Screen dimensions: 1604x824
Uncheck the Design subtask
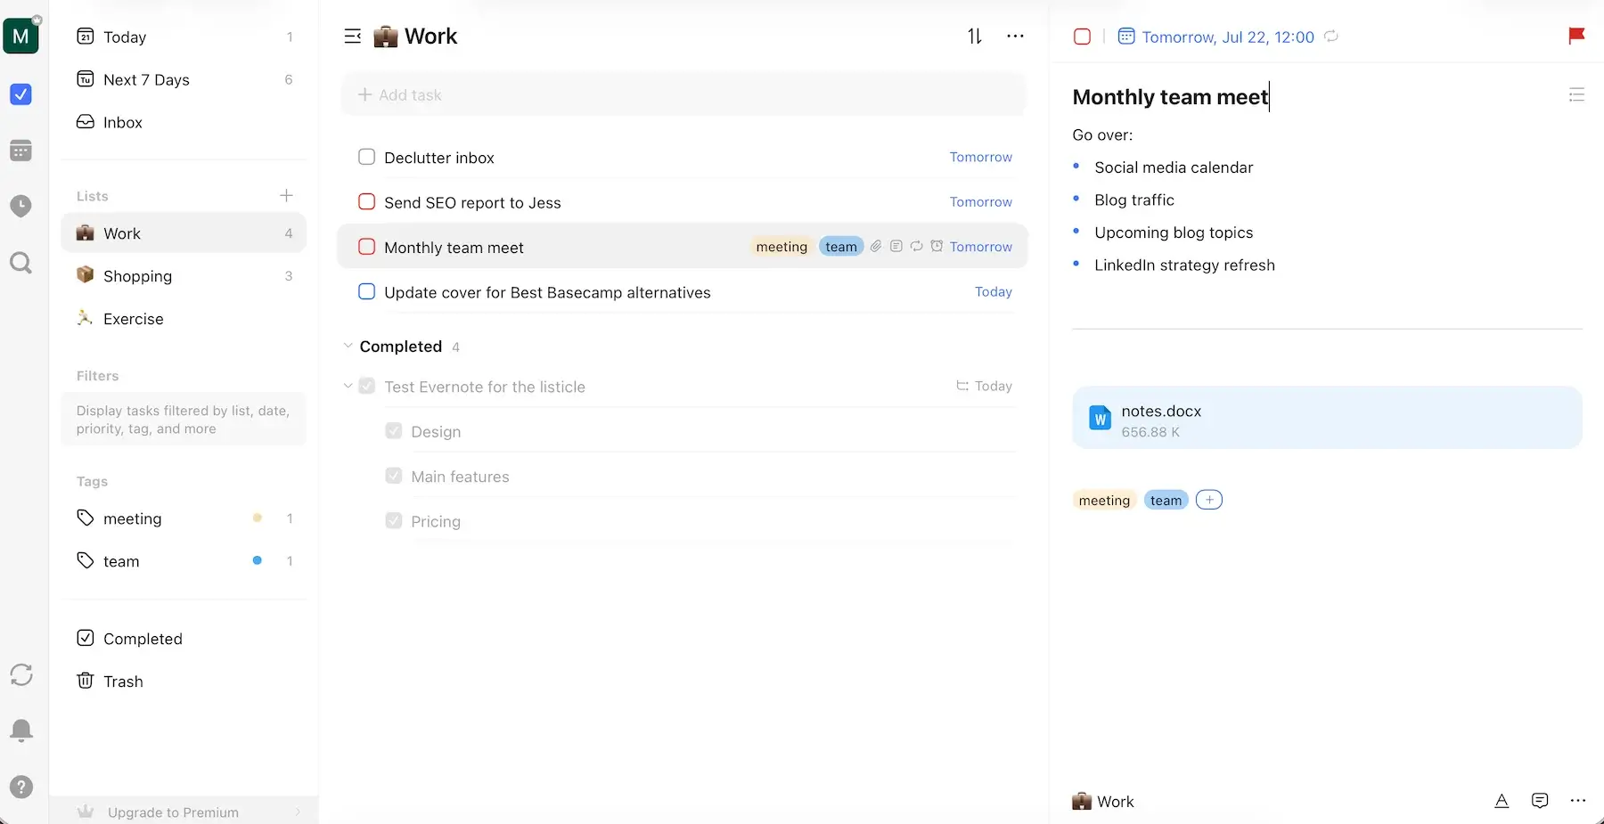[393, 431]
